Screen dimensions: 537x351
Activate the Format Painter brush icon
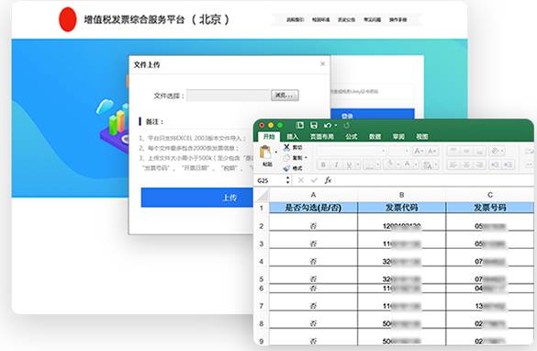point(286,168)
